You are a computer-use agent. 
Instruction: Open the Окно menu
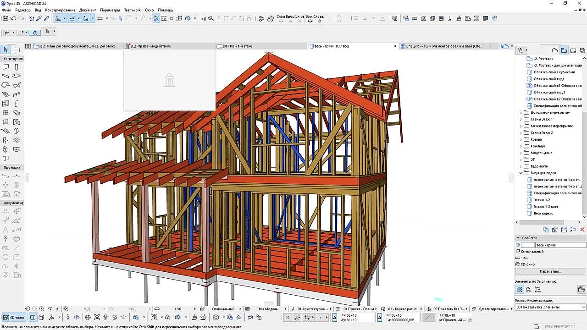pyautogui.click(x=150, y=10)
